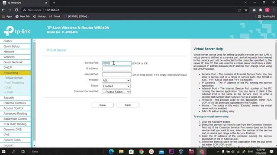Viewport: 277px width, 155px height.
Task: Share this page using the share icon
Action: [x=239, y=10]
